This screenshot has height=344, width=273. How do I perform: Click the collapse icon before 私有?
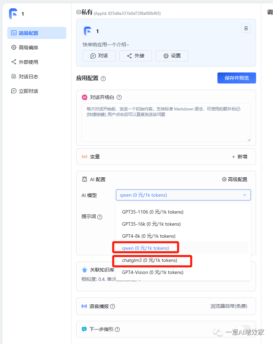78,12
